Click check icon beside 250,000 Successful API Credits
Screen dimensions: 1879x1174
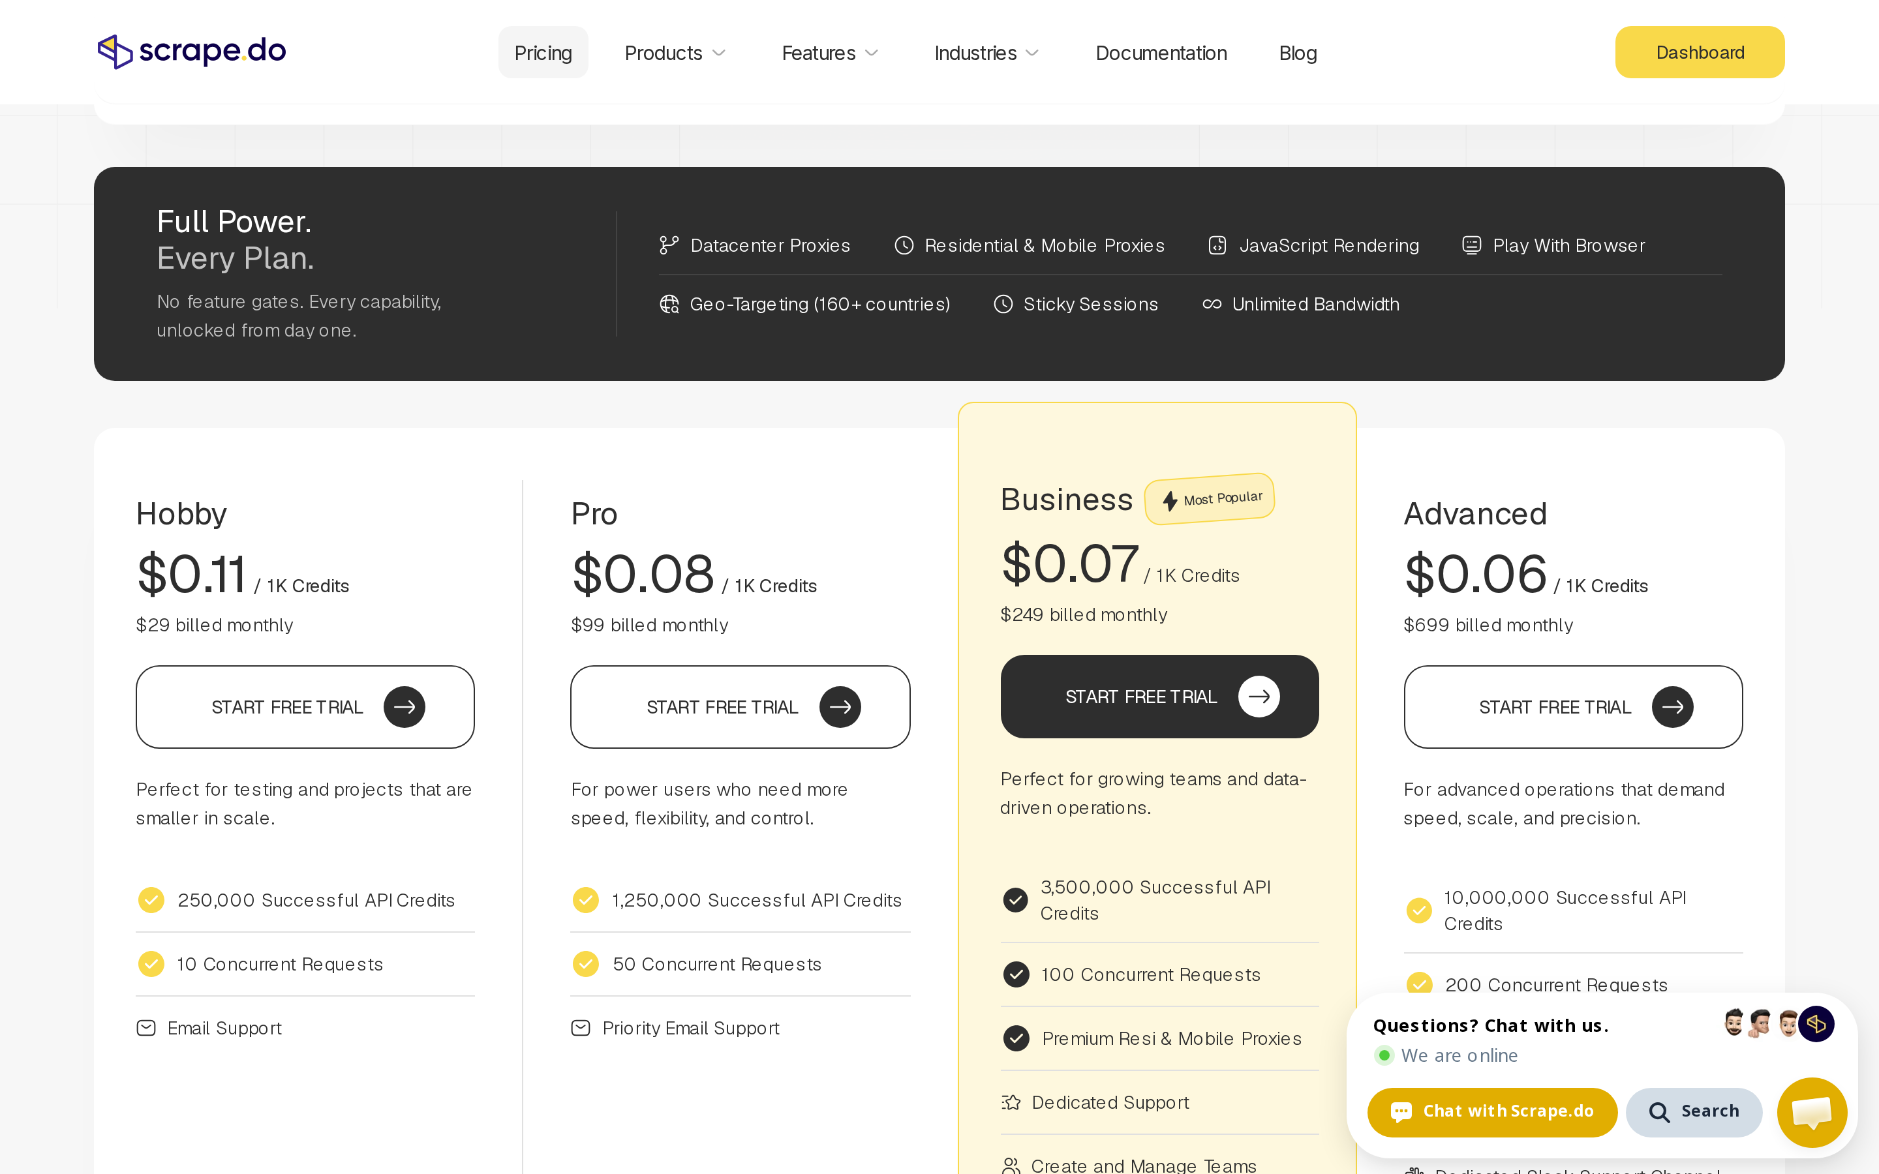pyautogui.click(x=151, y=900)
